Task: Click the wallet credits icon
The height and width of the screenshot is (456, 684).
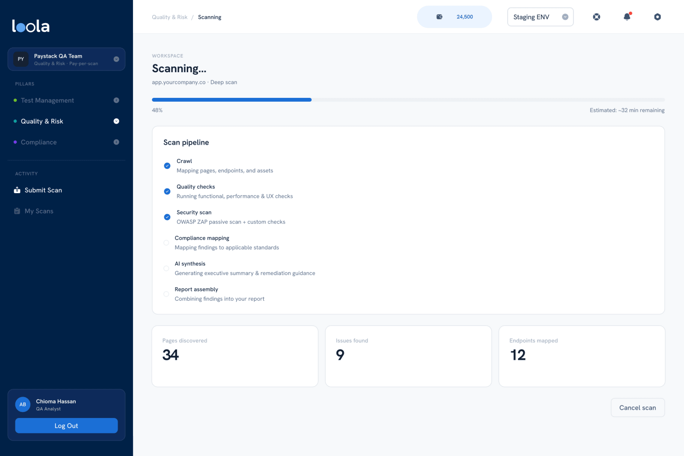Action: [439, 17]
